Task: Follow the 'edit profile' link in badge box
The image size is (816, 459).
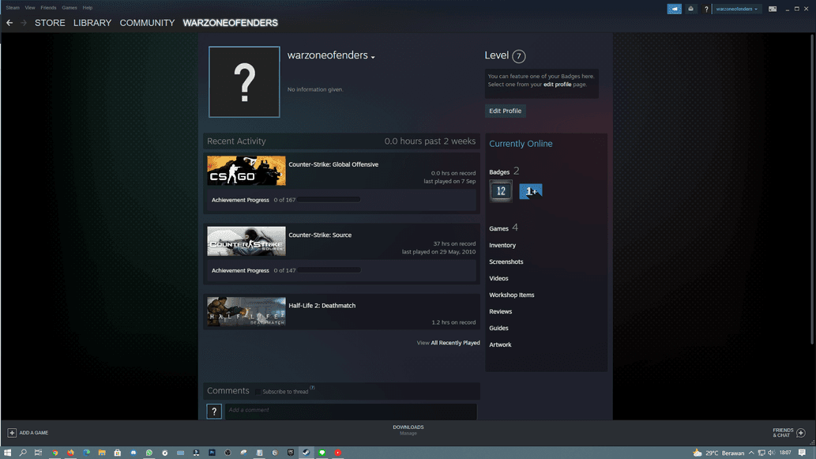Action: (x=557, y=85)
